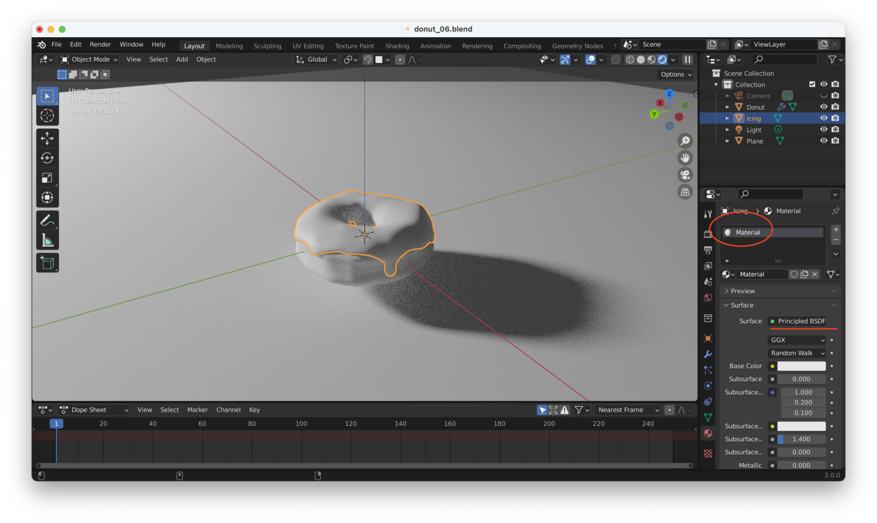This screenshot has height=523, width=877.
Task: Open the Texture properties tab (checker icon)
Action: pyautogui.click(x=707, y=453)
